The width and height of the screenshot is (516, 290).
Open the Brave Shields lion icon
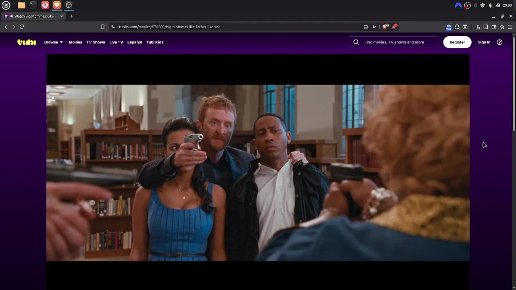point(385,27)
